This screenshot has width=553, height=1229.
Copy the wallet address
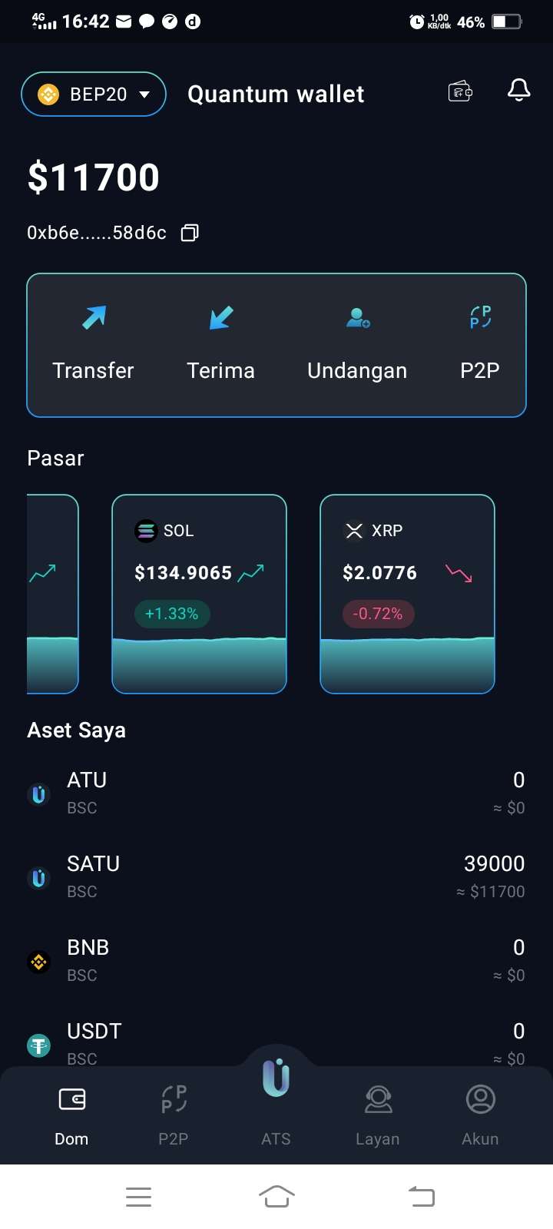190,233
